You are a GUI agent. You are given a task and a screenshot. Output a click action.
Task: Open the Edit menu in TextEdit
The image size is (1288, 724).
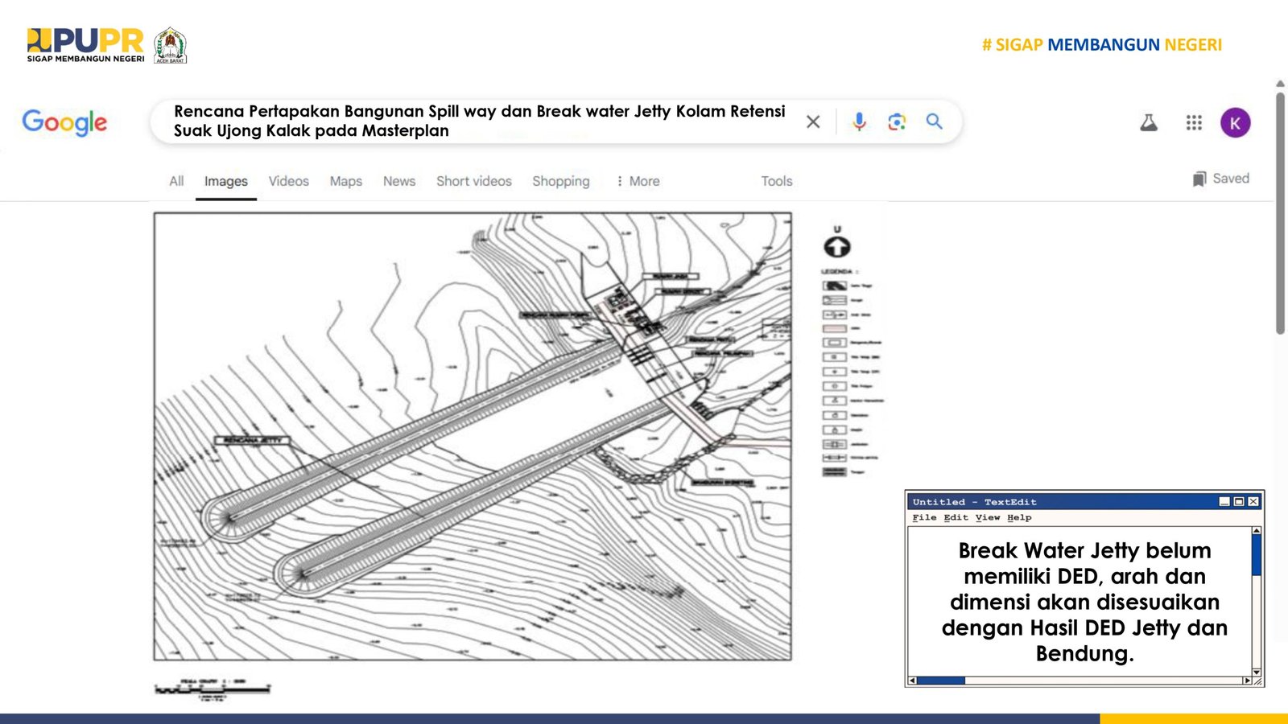(x=956, y=518)
